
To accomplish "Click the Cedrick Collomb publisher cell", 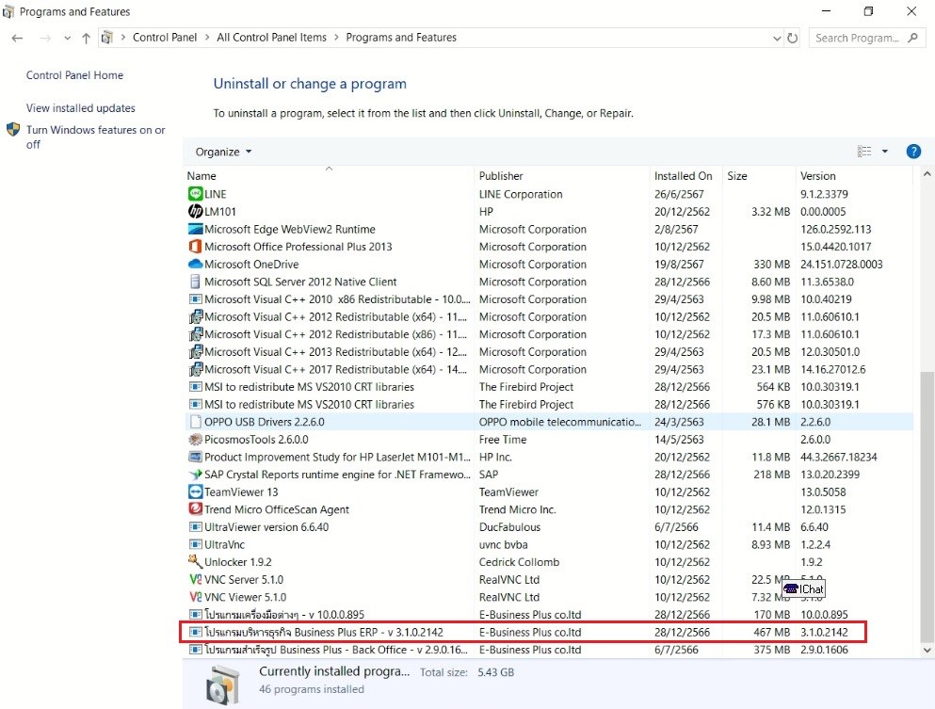I will (x=519, y=562).
